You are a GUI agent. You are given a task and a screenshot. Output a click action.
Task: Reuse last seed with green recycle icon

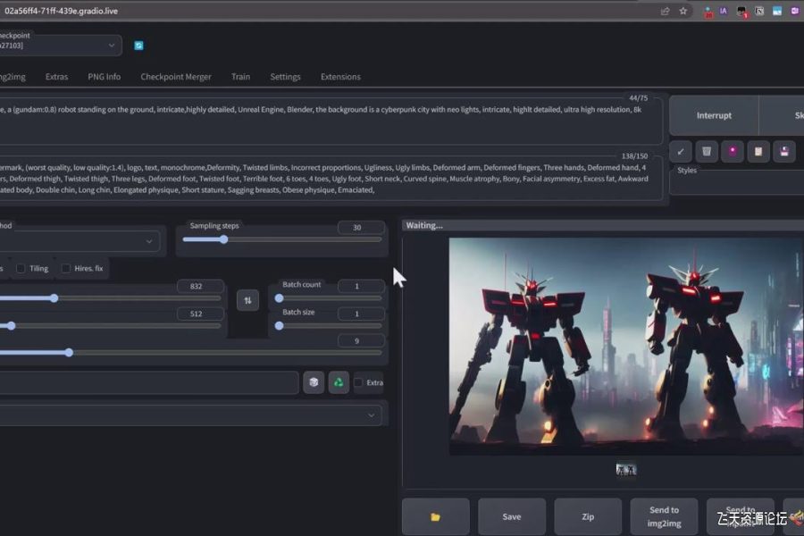tap(339, 382)
